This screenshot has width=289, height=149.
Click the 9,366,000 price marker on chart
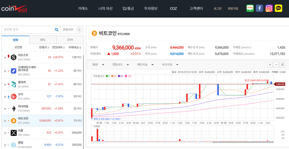click(x=280, y=84)
